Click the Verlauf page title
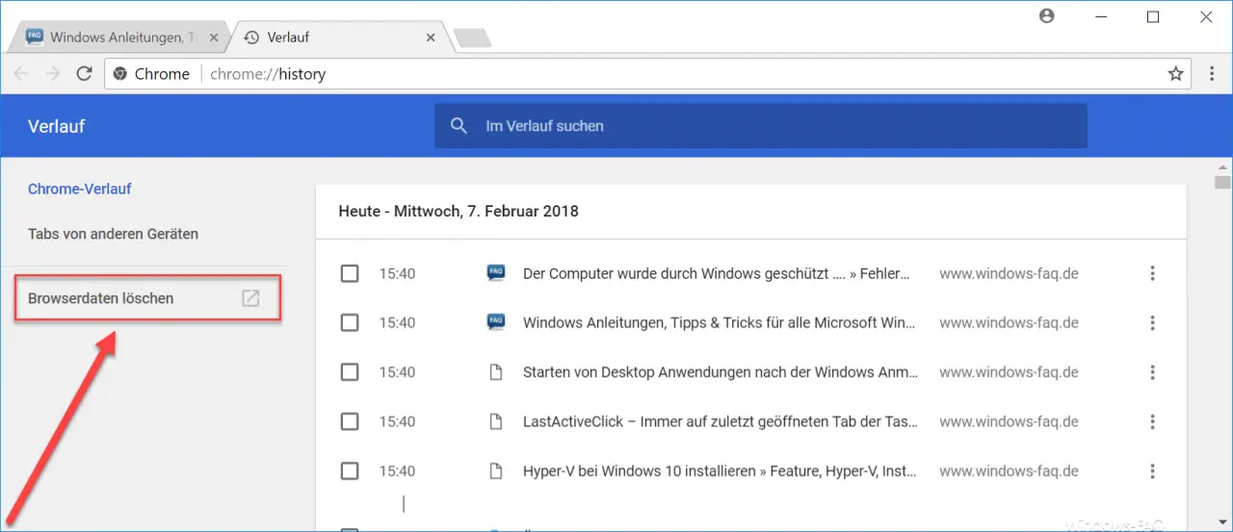The width and height of the screenshot is (1233, 532). (57, 126)
